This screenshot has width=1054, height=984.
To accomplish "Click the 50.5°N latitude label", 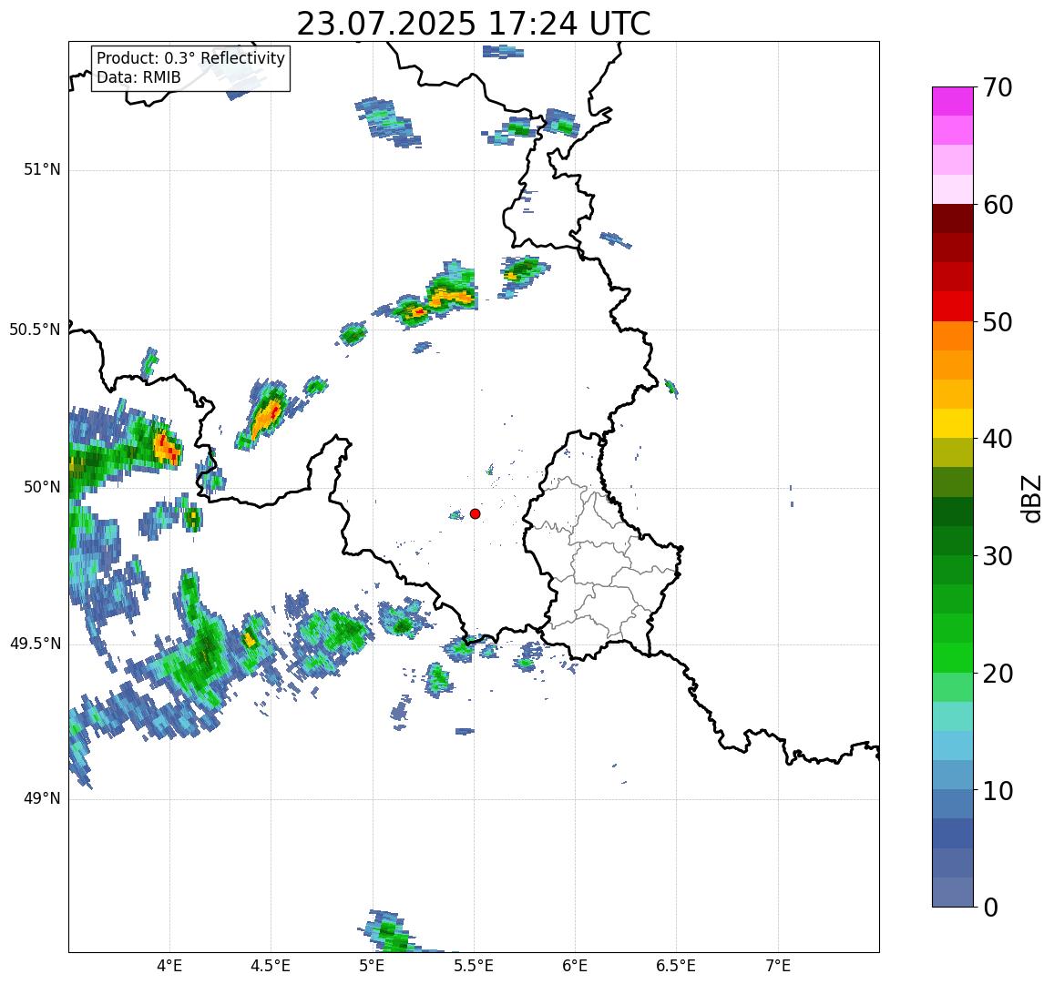I will (x=35, y=330).
